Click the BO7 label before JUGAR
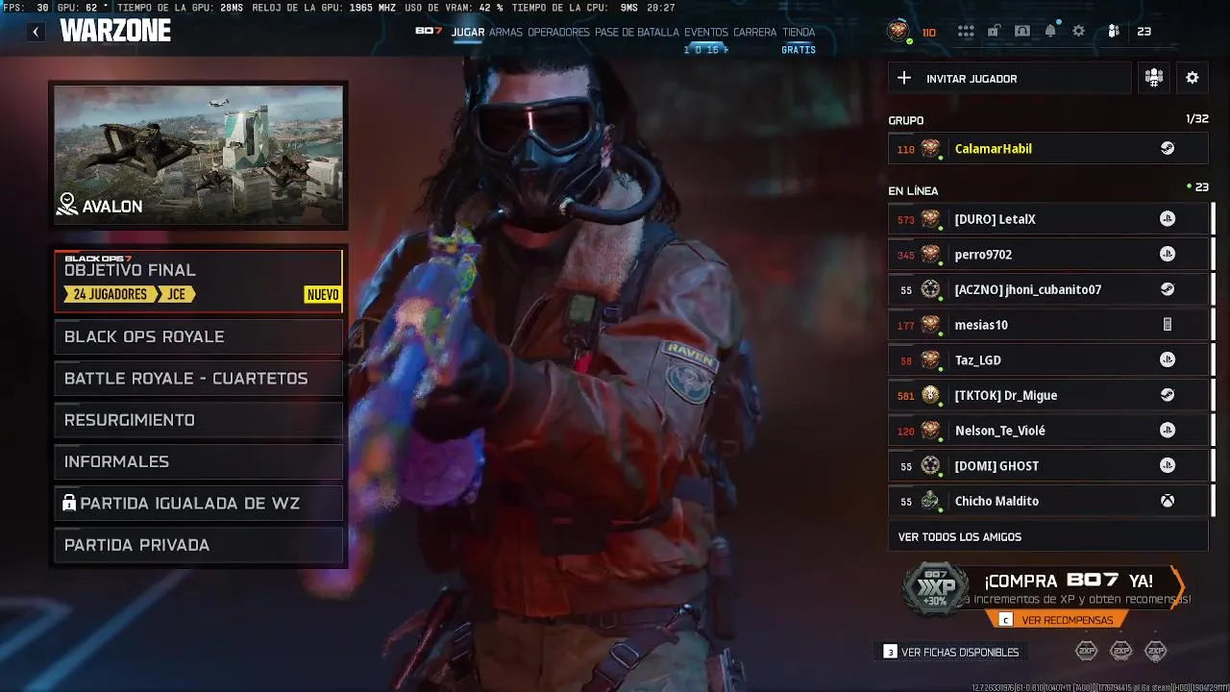The height and width of the screenshot is (692, 1230). [x=429, y=31]
